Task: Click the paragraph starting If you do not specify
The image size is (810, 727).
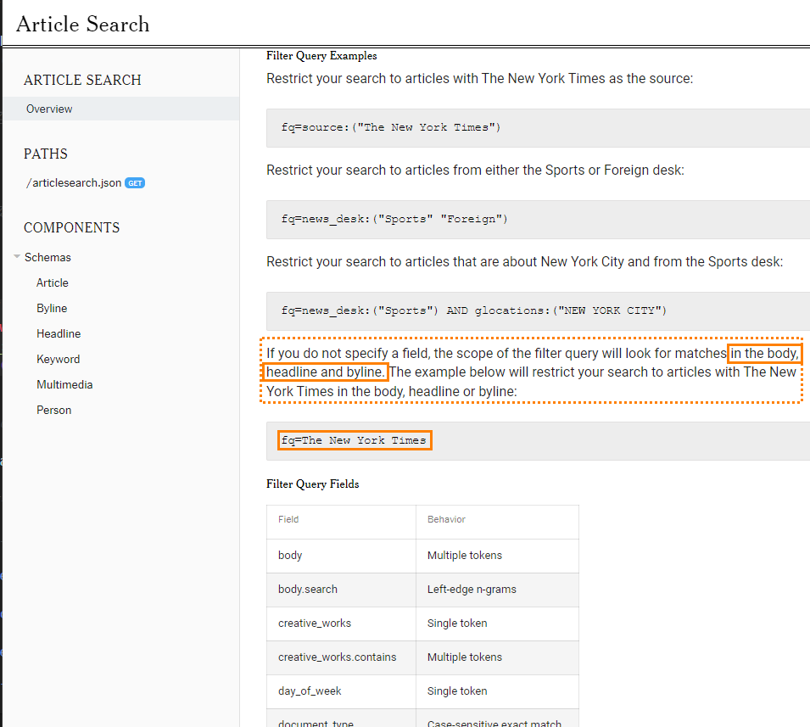Action: [x=532, y=372]
